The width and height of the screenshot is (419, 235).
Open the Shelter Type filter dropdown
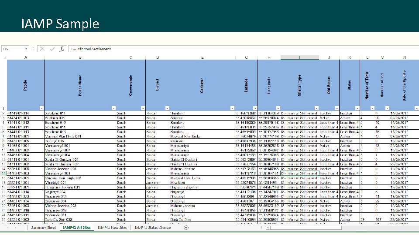(x=316, y=108)
